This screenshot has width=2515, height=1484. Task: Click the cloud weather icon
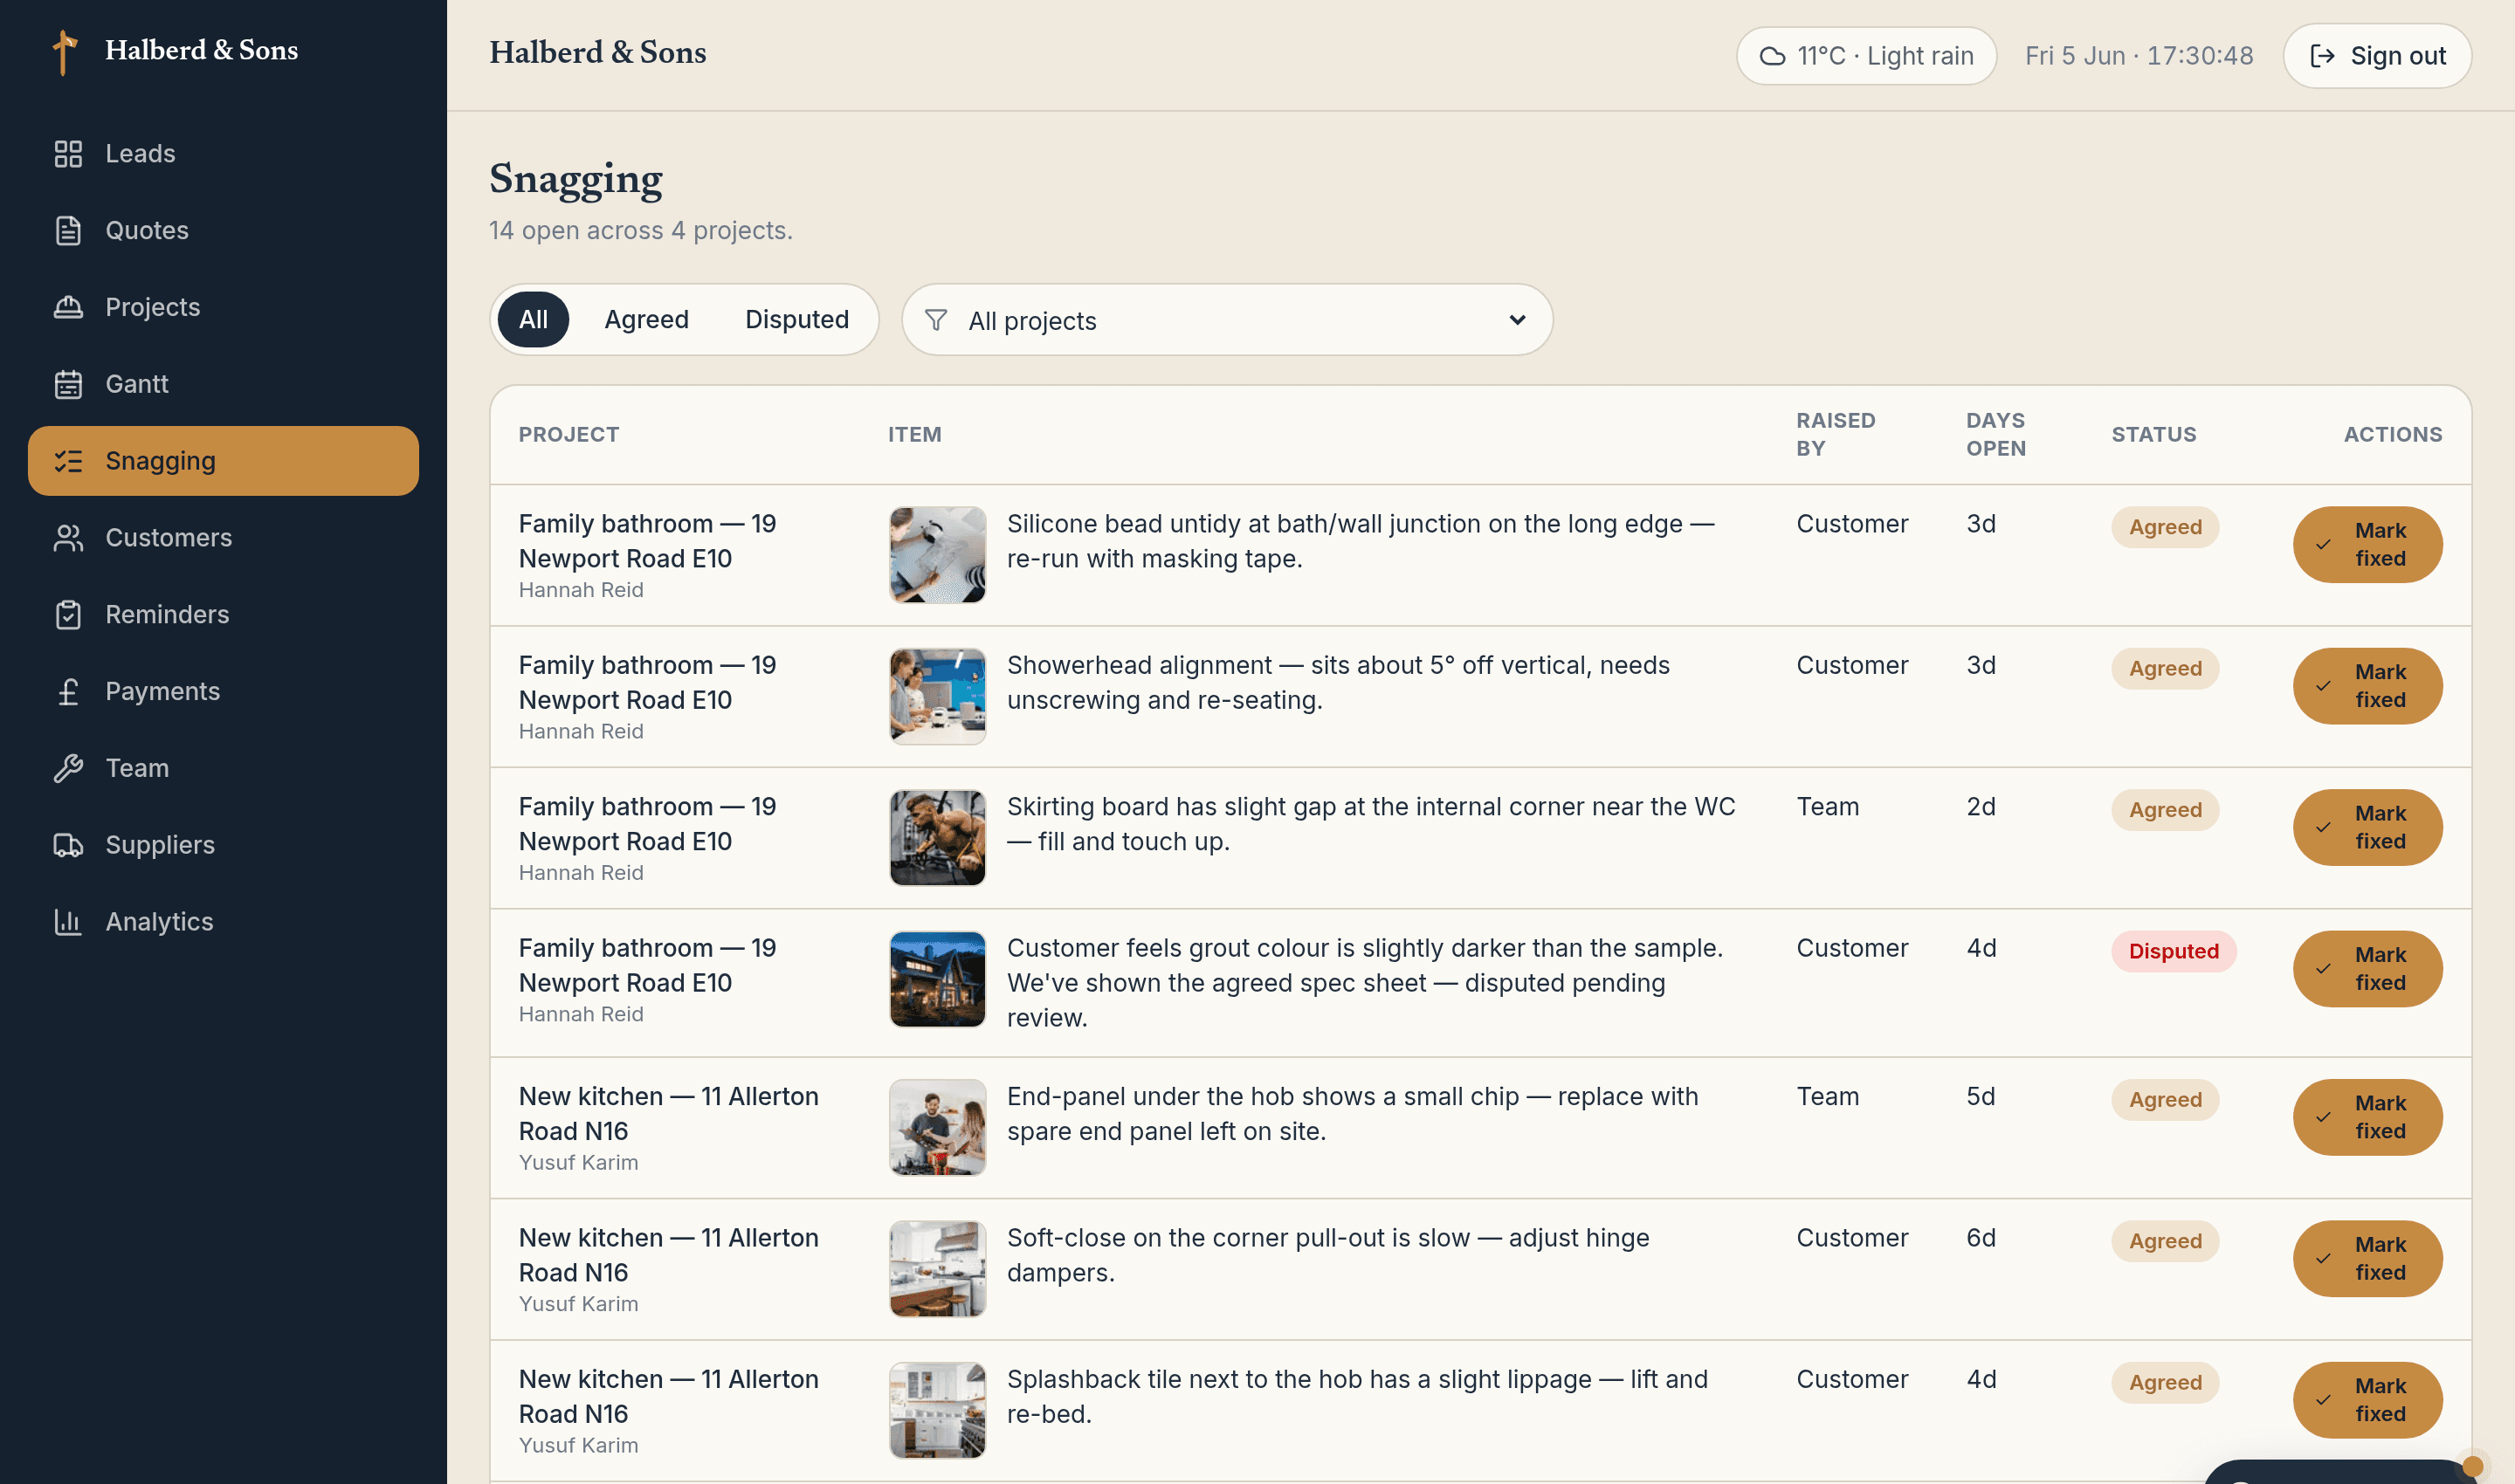pyautogui.click(x=1772, y=56)
